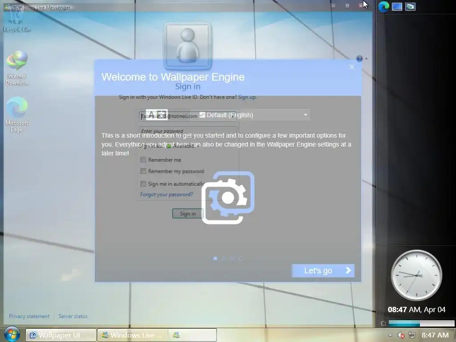The width and height of the screenshot is (456, 342).
Task: Click the muted volume tray icon
Action: 401,335
